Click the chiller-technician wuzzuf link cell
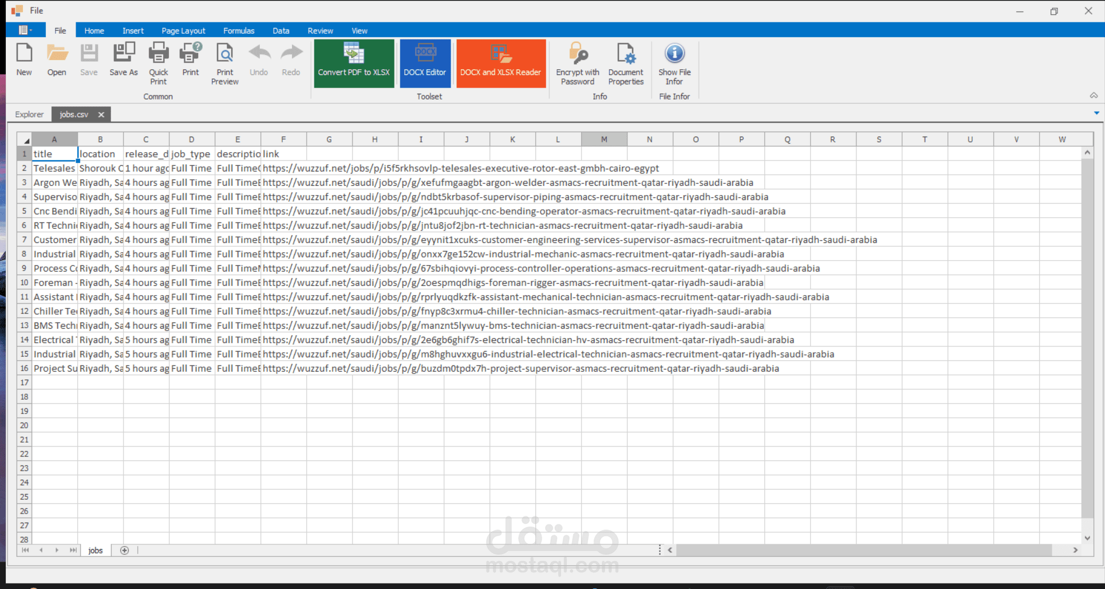Viewport: 1105px width, 589px height. click(517, 311)
